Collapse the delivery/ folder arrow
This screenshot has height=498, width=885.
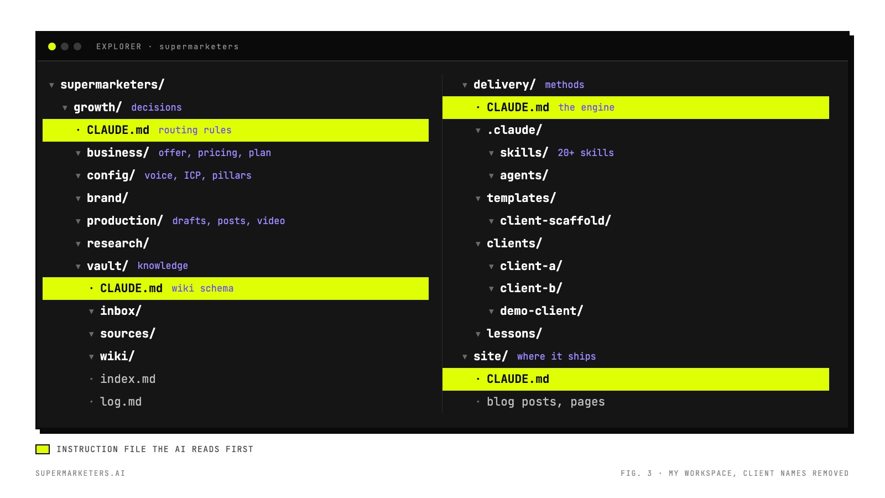(x=465, y=85)
